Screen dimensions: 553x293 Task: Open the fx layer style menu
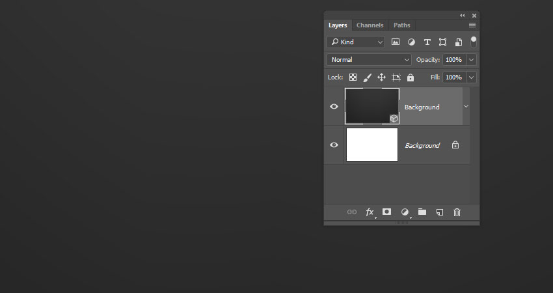tap(370, 212)
